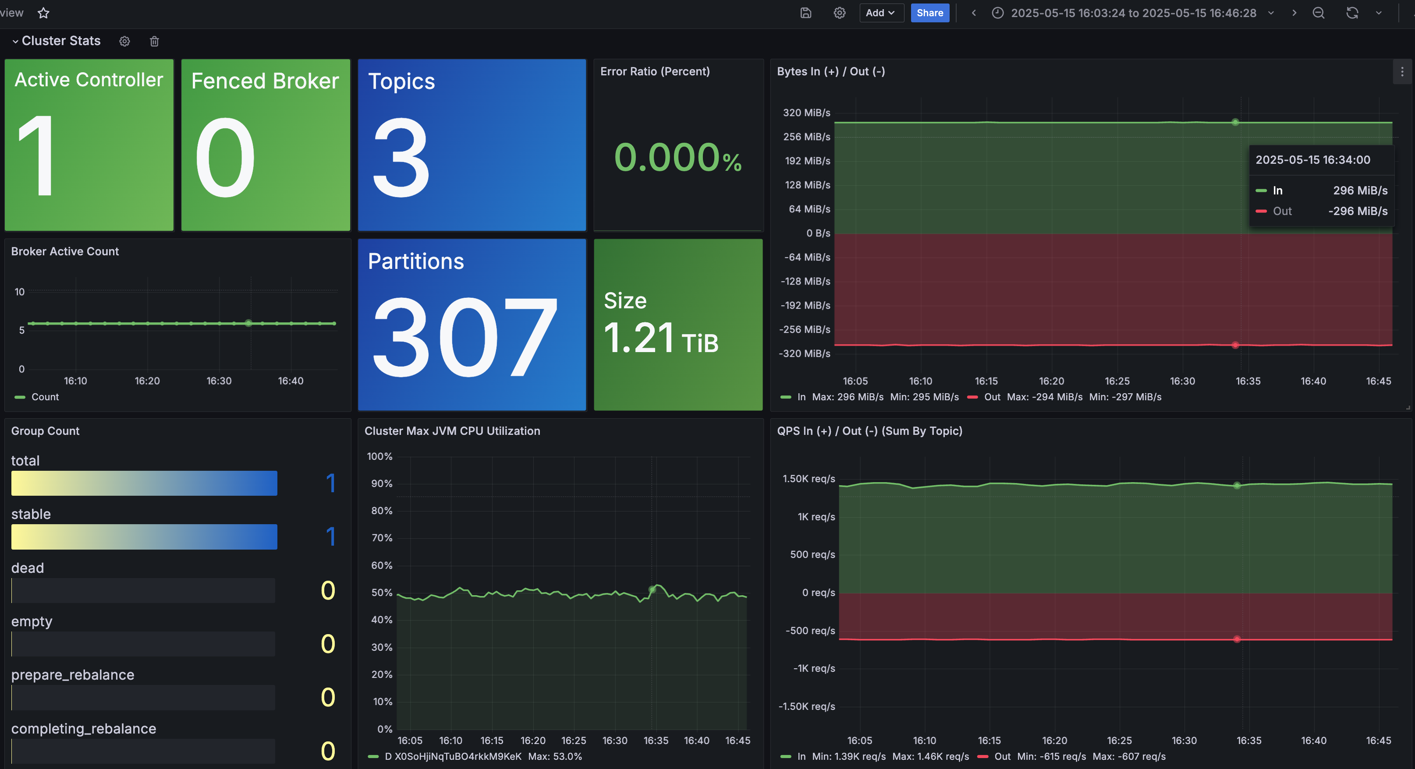Click highlighted point on JVM CPU line
The height and width of the screenshot is (769, 1415).
(x=653, y=589)
